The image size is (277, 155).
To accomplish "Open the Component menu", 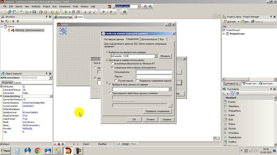I will [x=64, y=6].
